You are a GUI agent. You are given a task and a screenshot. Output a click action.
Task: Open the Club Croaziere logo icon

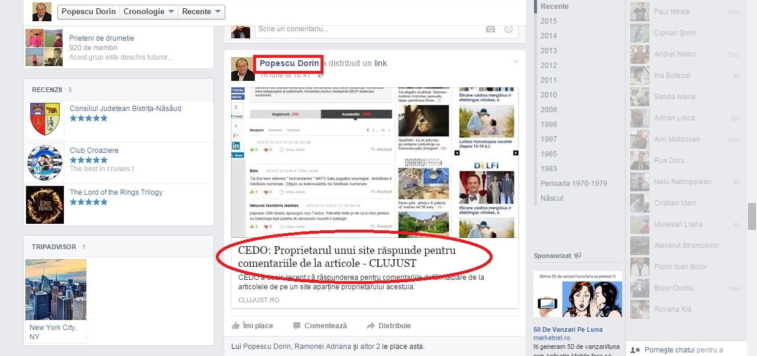click(45, 162)
